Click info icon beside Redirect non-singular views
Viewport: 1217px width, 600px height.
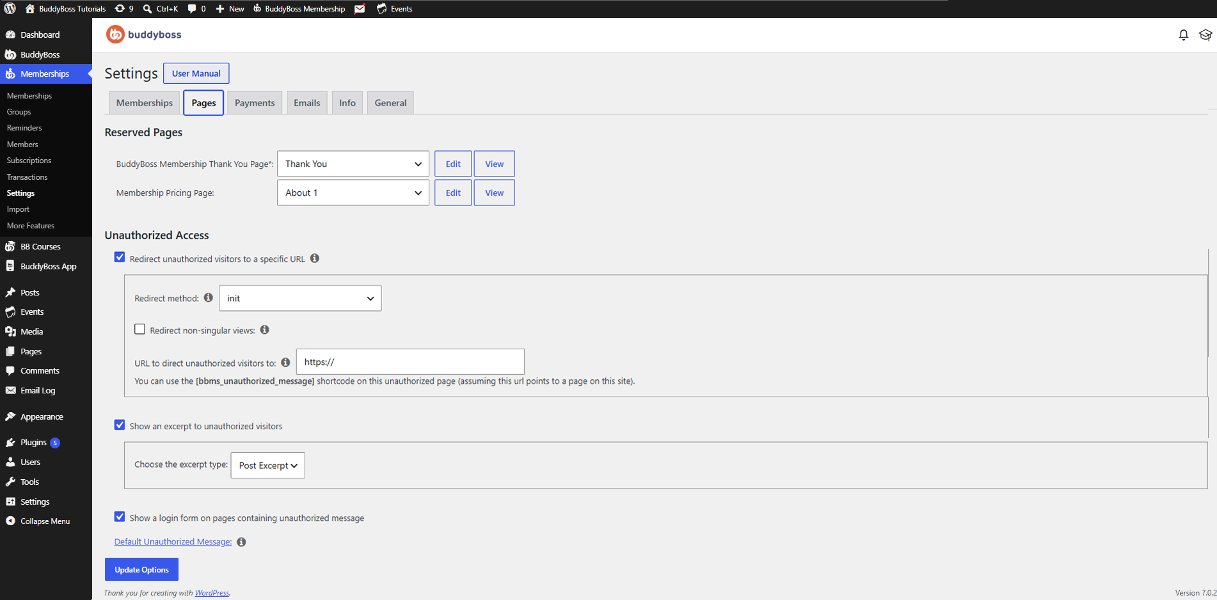[x=265, y=330]
